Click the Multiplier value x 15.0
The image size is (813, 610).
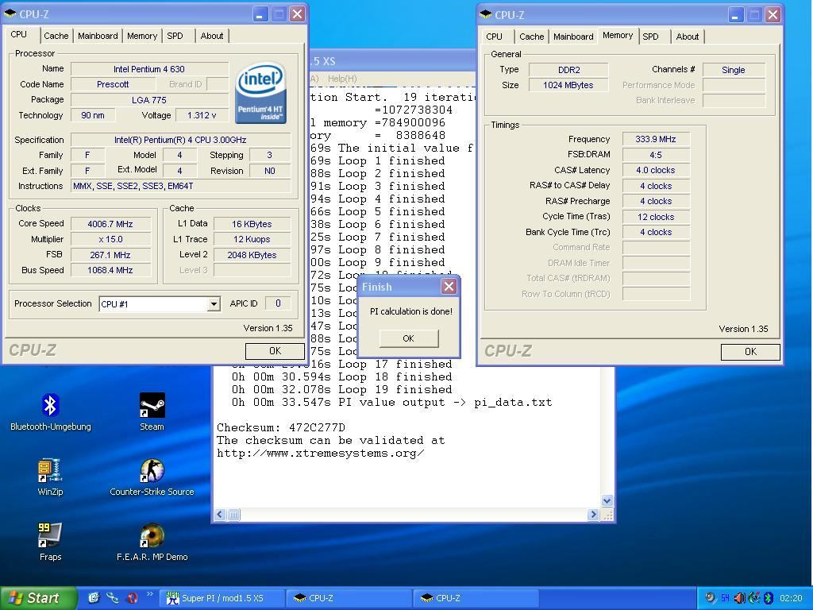110,239
